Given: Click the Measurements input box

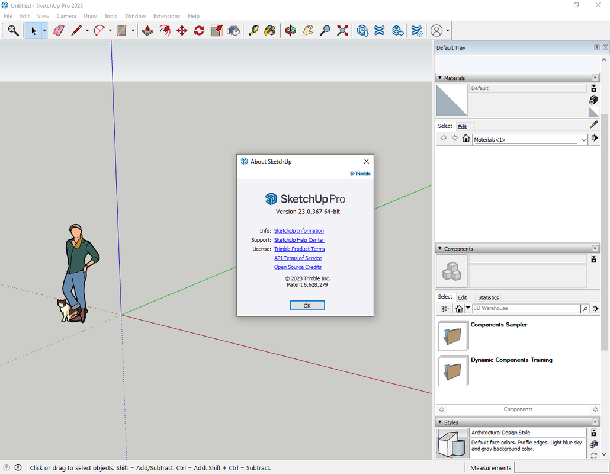Looking at the screenshot, I should [561, 467].
